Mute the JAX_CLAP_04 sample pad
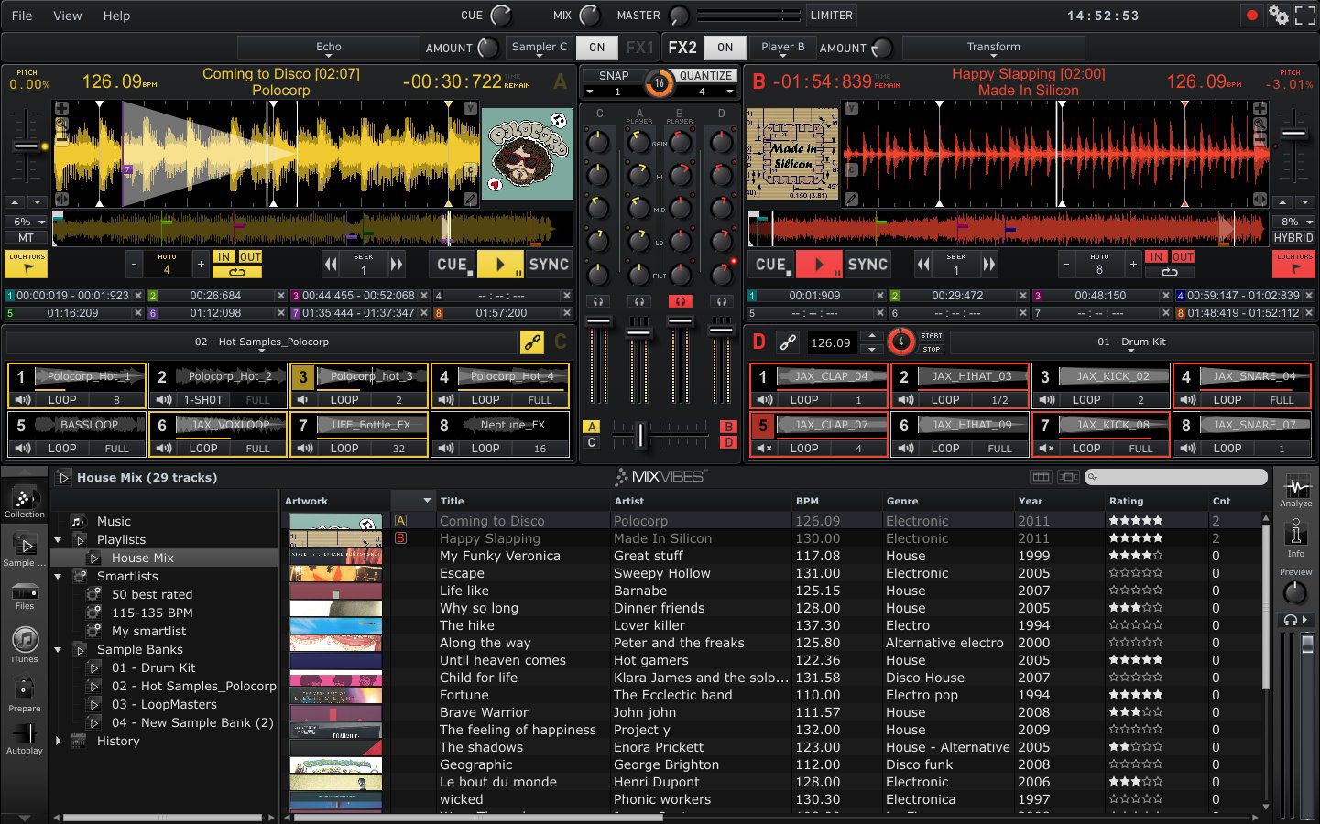The image size is (1320, 824). pyautogui.click(x=764, y=399)
